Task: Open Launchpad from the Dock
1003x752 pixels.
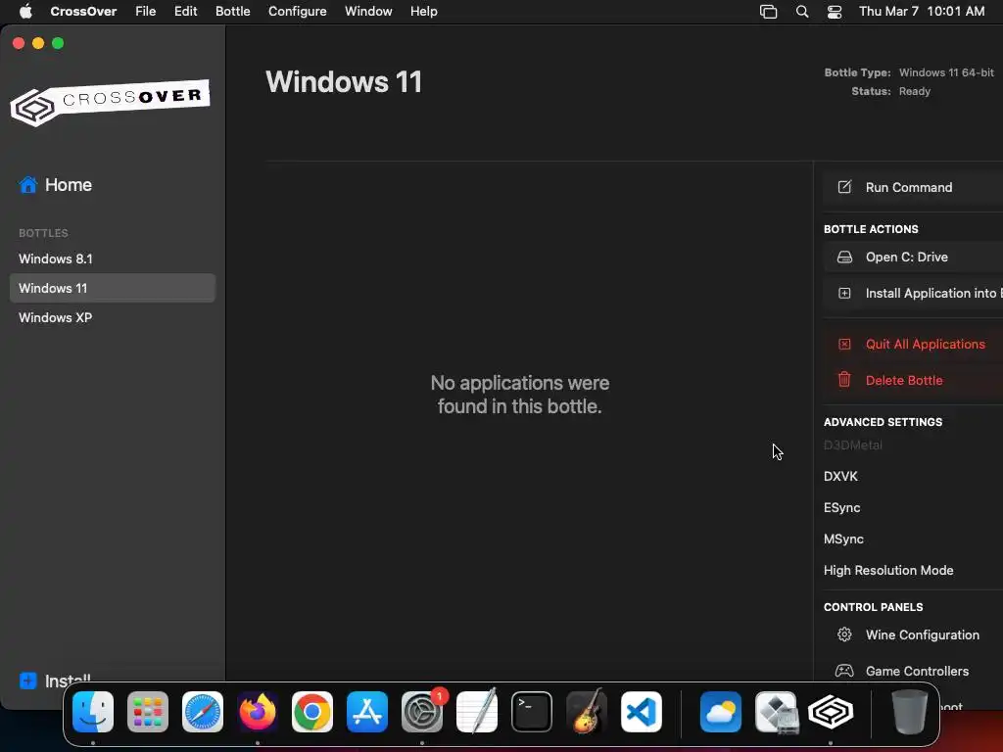Action: click(x=148, y=712)
